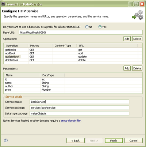Open the cross-domain file link
Screen dimensions: 146x147
[x=71, y=121]
